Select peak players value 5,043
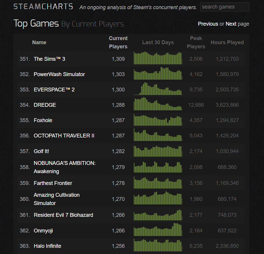 pyautogui.click(x=196, y=135)
